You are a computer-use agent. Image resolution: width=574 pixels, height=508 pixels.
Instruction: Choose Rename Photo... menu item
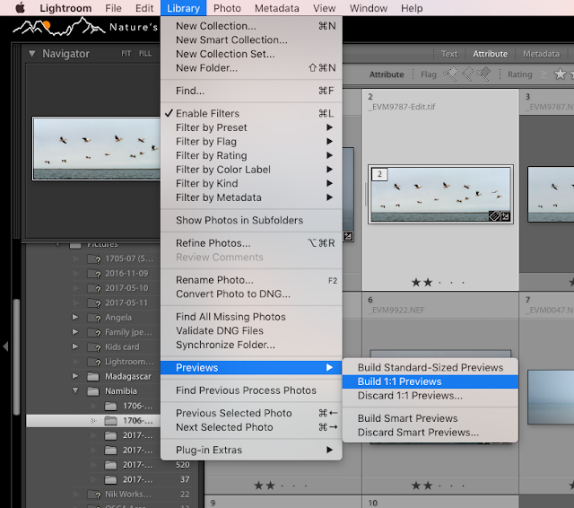251,280
